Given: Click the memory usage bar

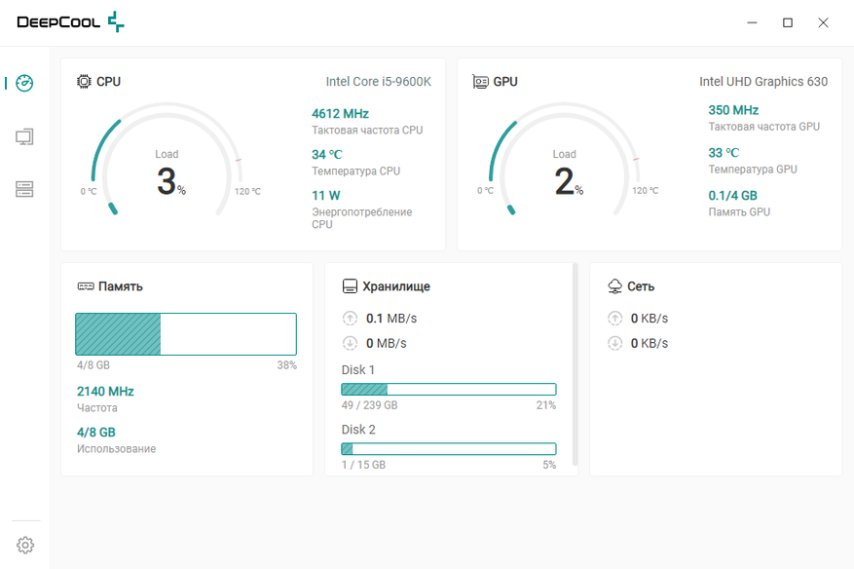Looking at the screenshot, I should (x=186, y=334).
